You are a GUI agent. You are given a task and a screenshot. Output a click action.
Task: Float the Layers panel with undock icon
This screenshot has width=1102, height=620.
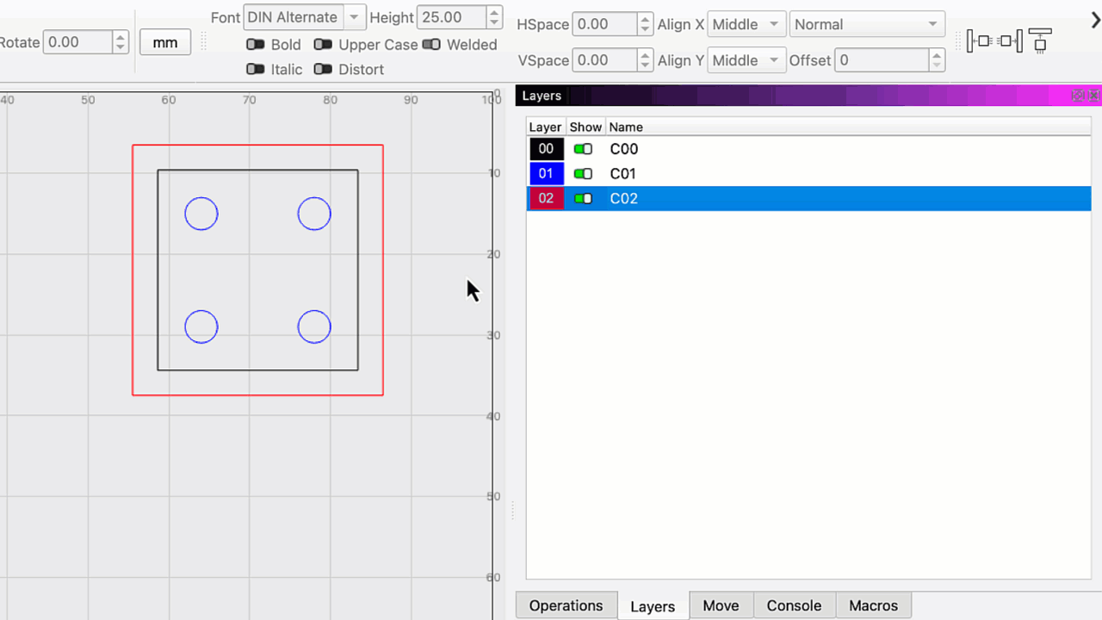pyautogui.click(x=1078, y=96)
